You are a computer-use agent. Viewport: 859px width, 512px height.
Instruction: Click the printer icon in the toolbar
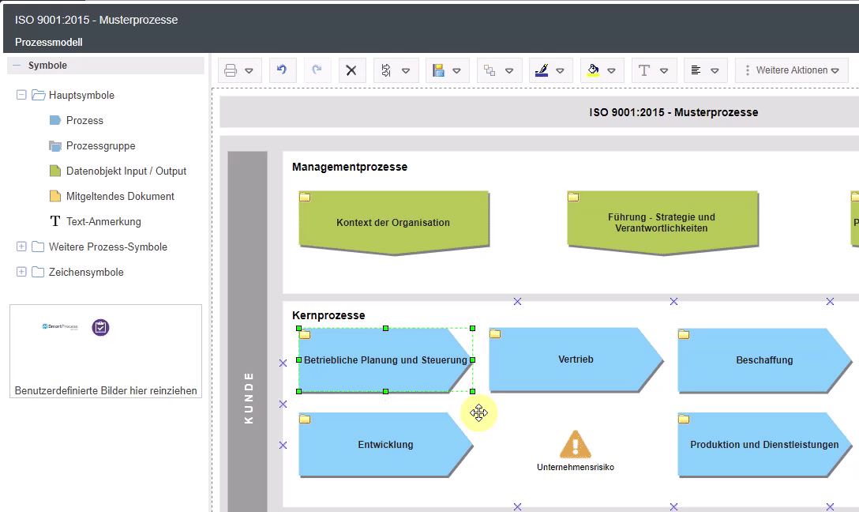click(231, 70)
